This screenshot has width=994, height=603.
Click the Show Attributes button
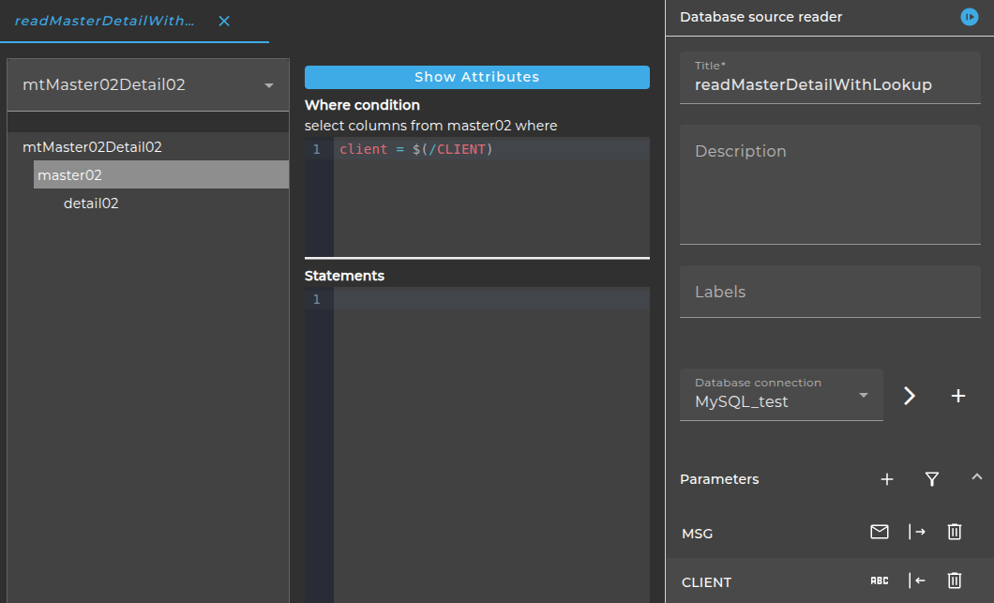coord(476,77)
